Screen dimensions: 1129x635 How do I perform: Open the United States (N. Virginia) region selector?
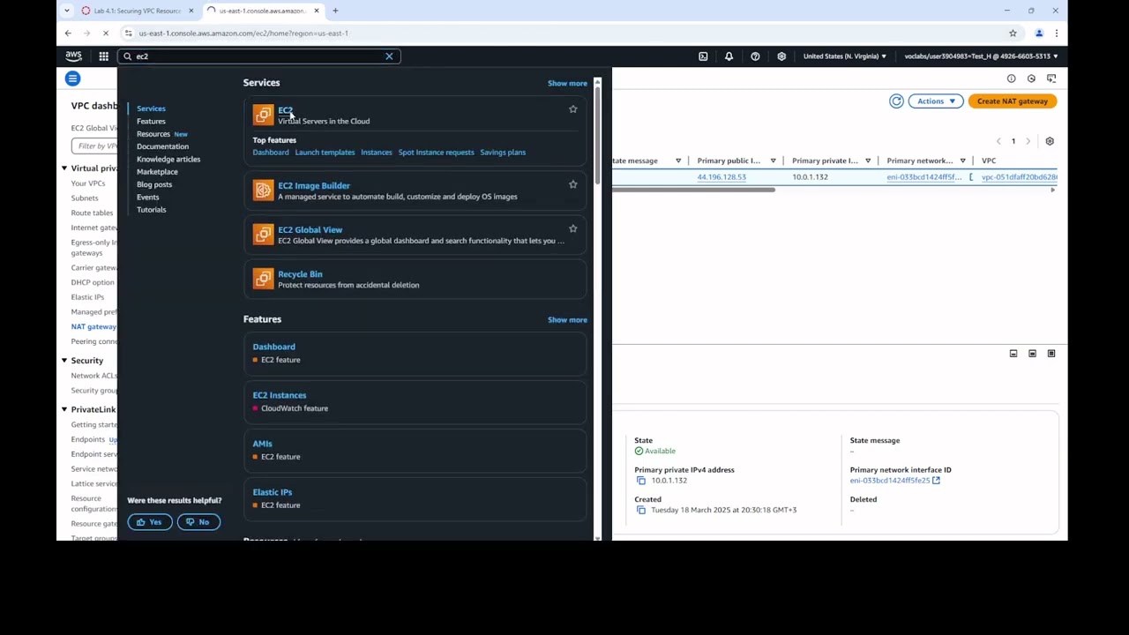pos(844,56)
